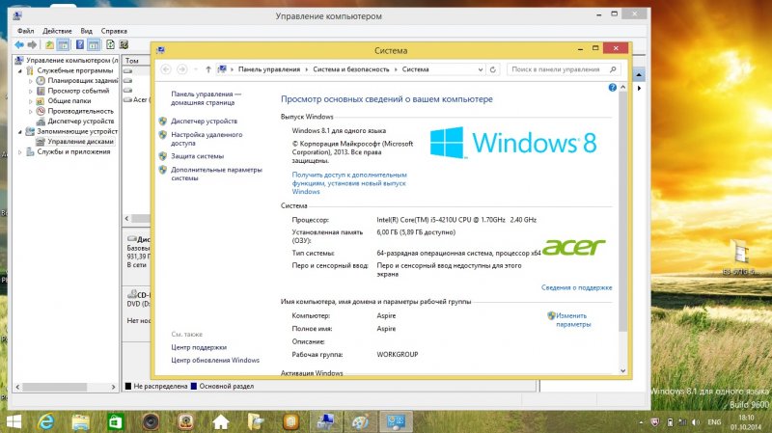Click Панель управления breadcrumb
Image resolution: width=772 pixels, height=433 pixels.
pos(269,69)
